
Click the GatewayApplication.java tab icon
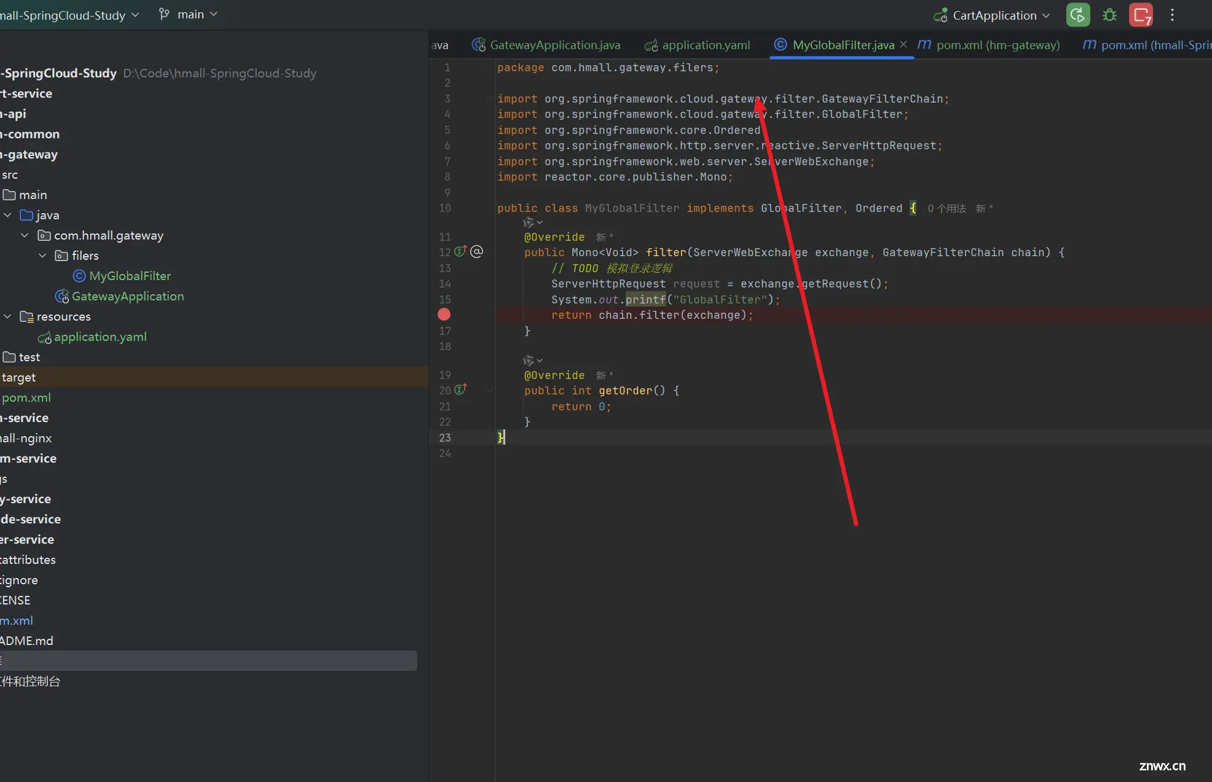point(478,45)
